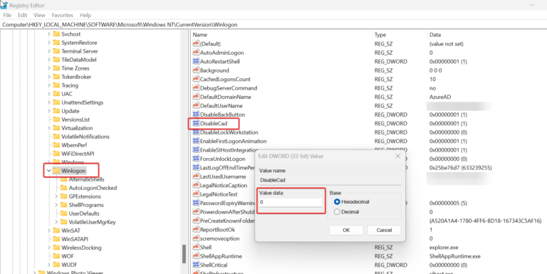Select the ShellCritical DWORD icon

coord(196,265)
